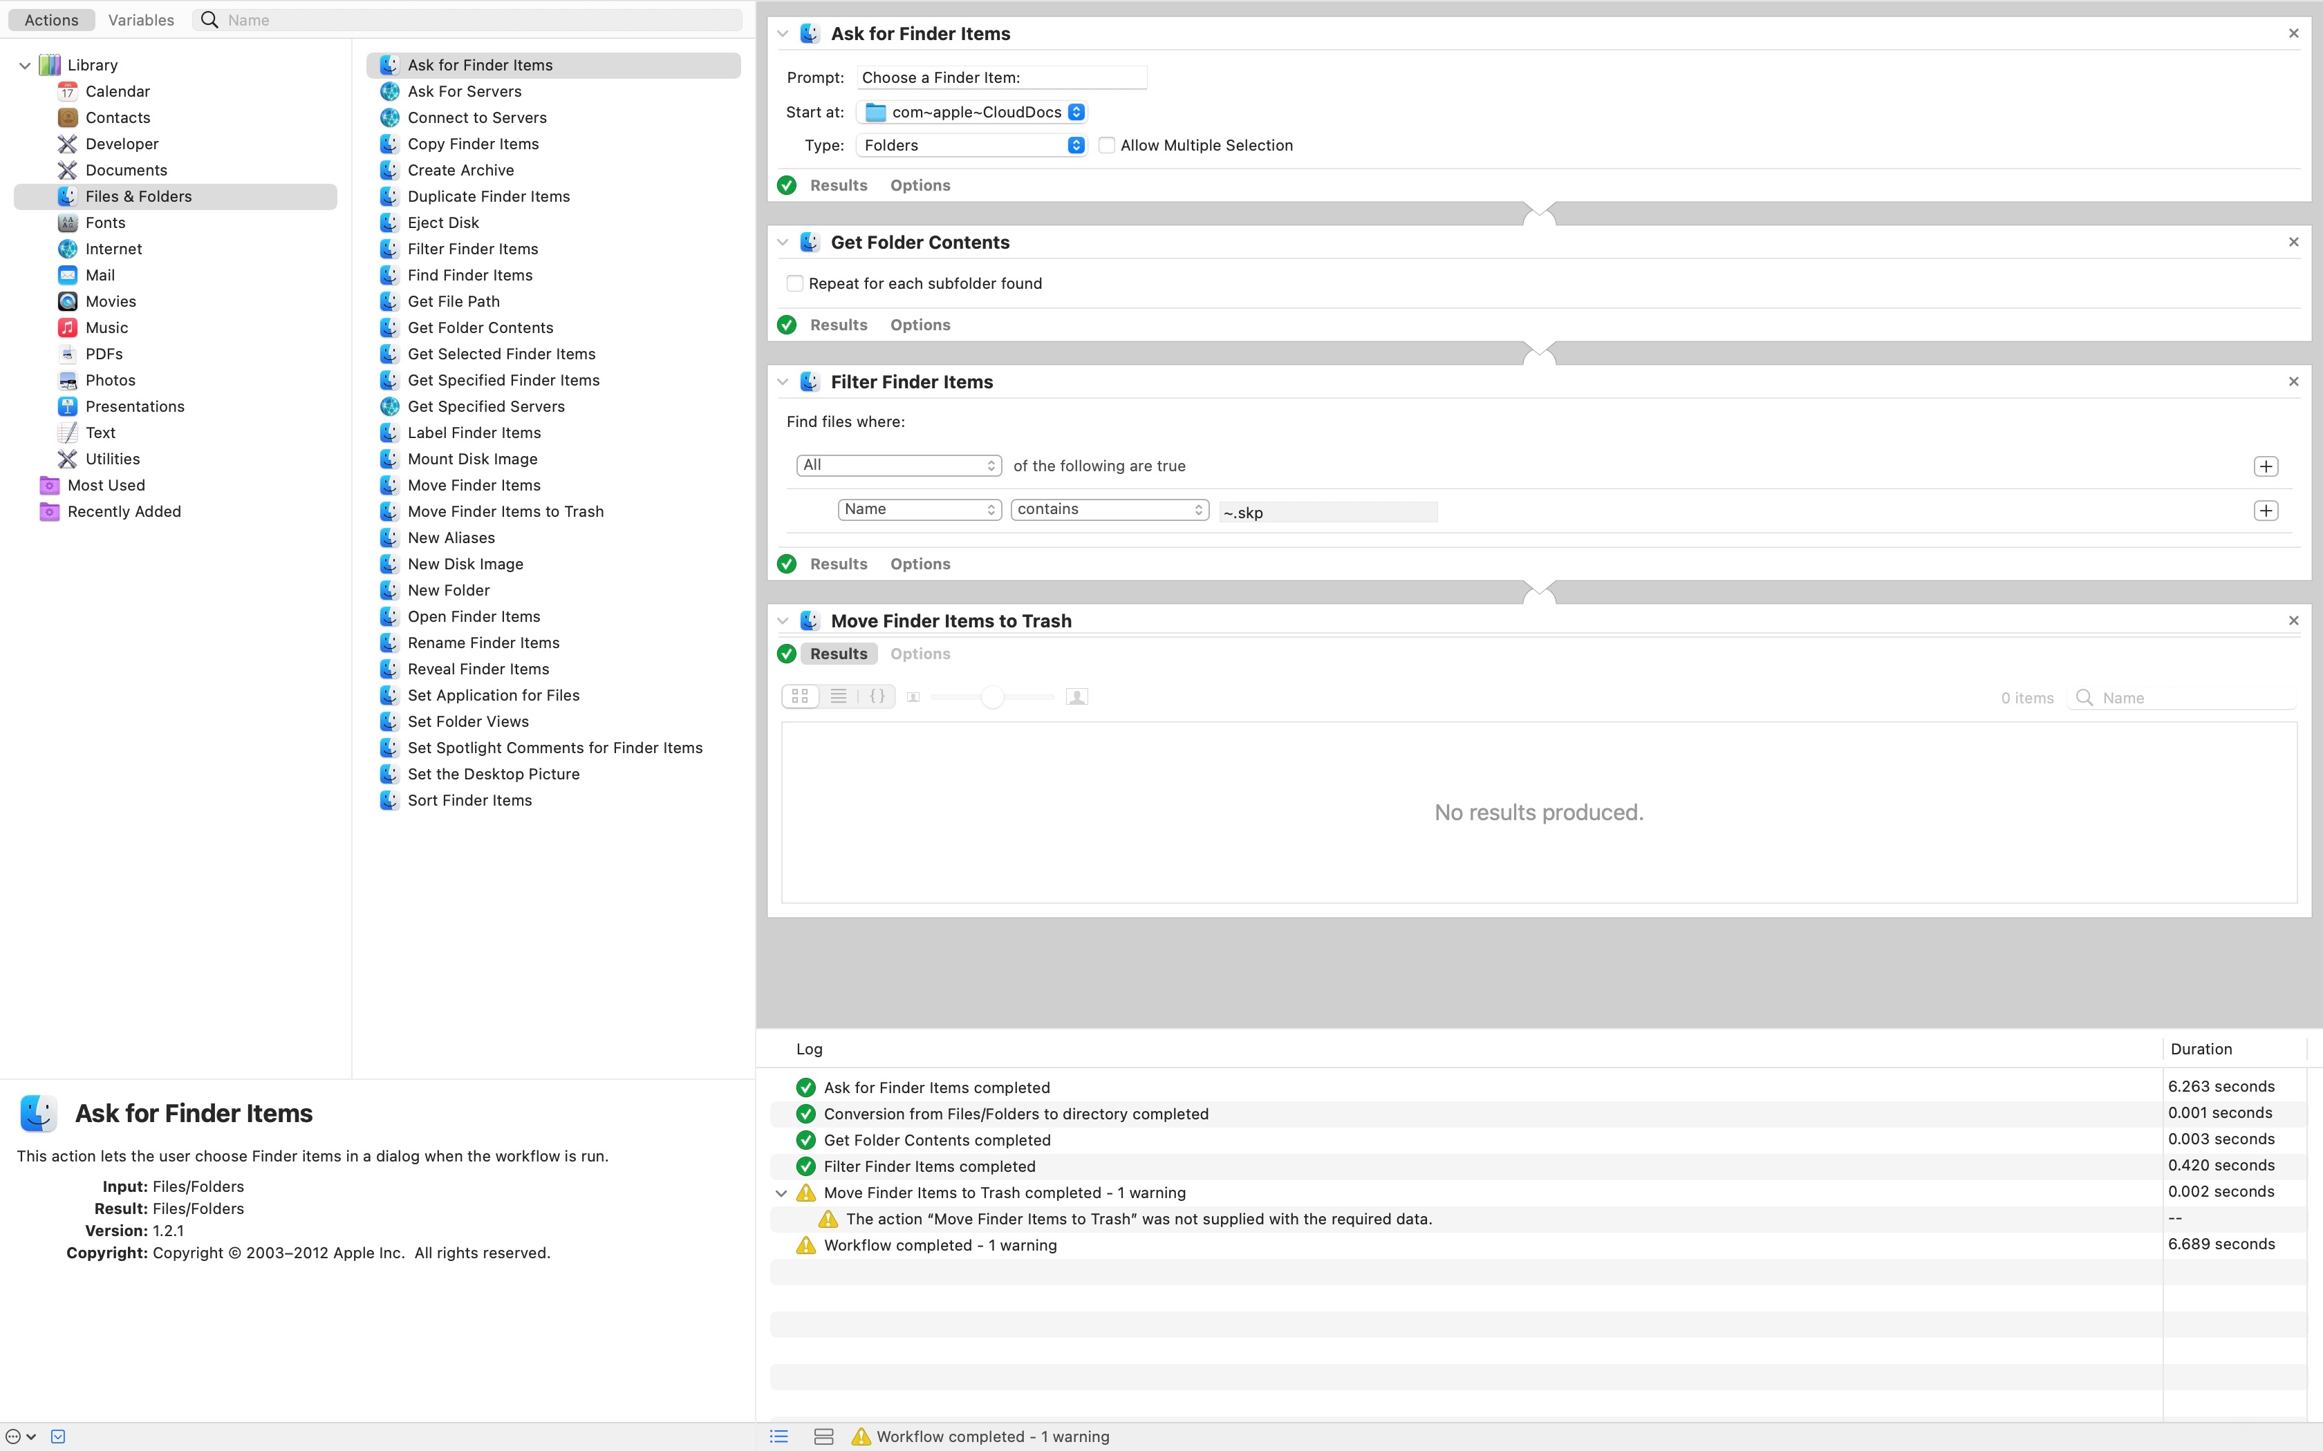Select Move Finder Items to Trash action
2323x1451 pixels.
tap(505, 511)
